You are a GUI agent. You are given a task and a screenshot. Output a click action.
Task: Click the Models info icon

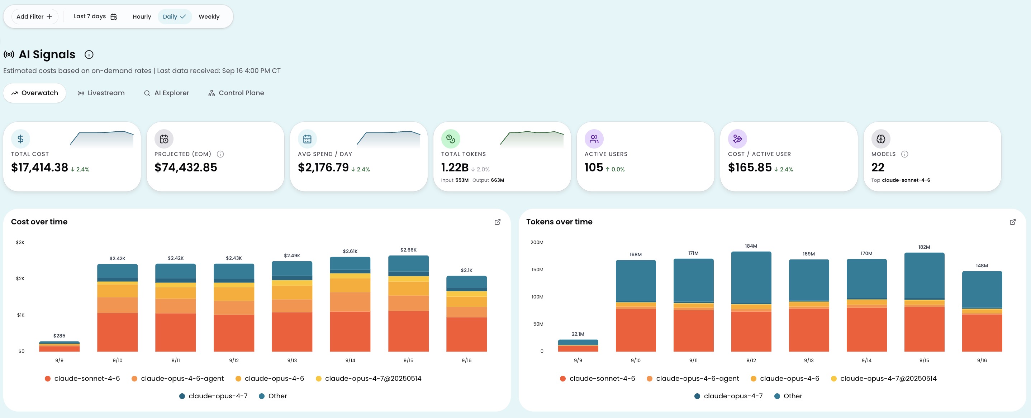click(x=904, y=154)
